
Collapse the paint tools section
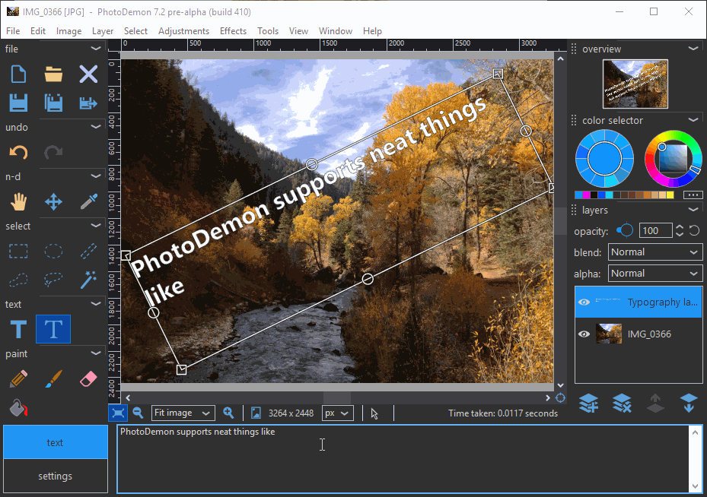[96, 353]
